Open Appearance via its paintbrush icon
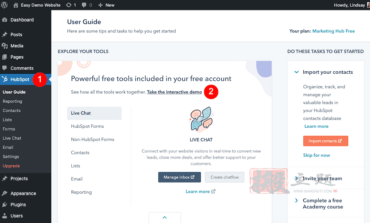This screenshot has width=370, height=223. pyautogui.click(x=5, y=193)
